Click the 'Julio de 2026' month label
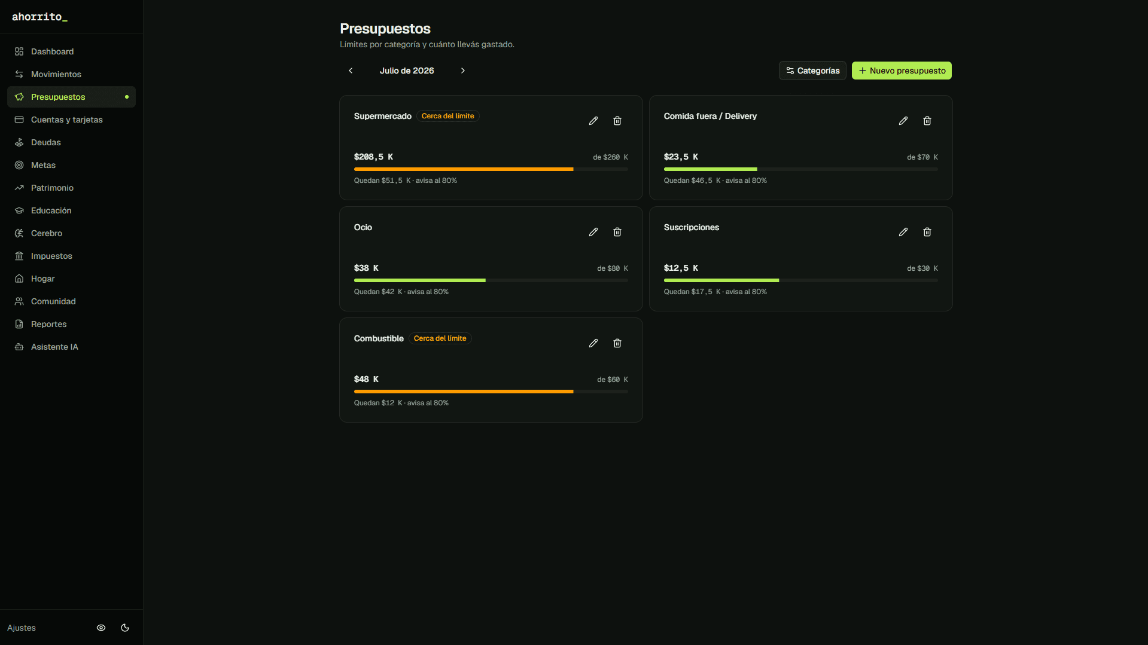 pos(407,71)
